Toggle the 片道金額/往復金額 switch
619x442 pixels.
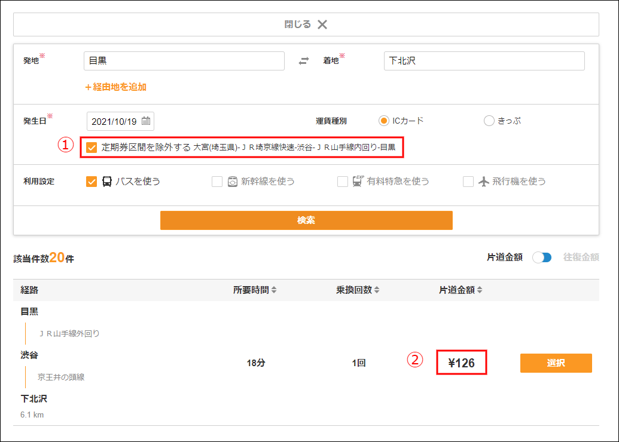(x=542, y=257)
